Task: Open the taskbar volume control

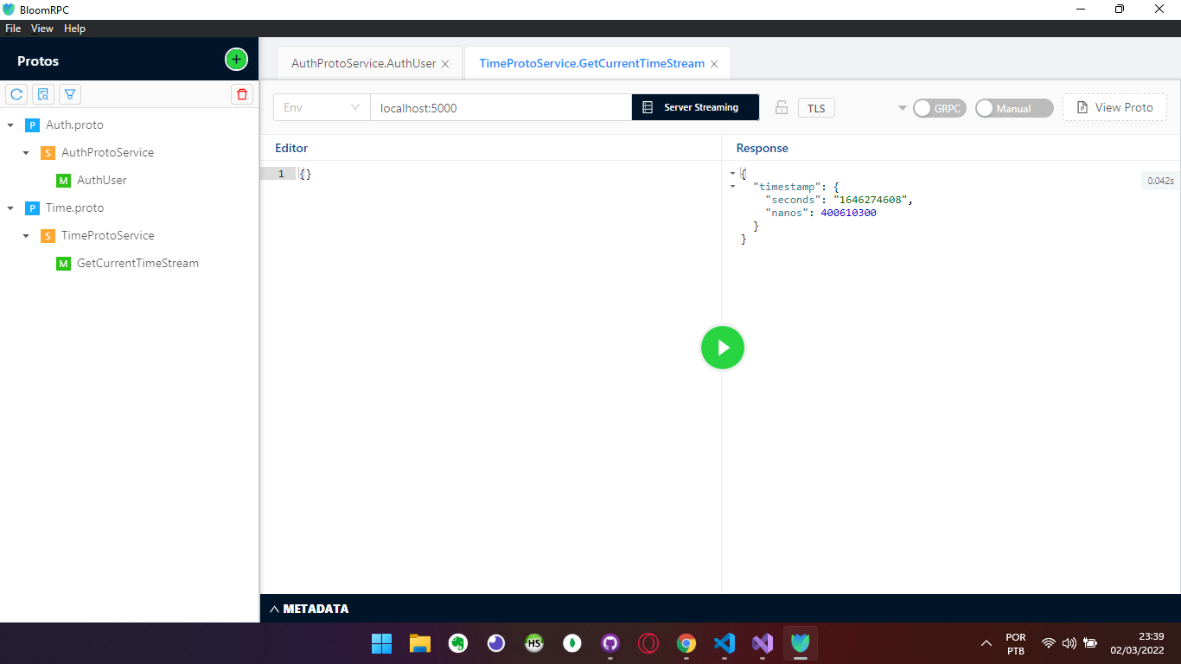Action: [1069, 643]
